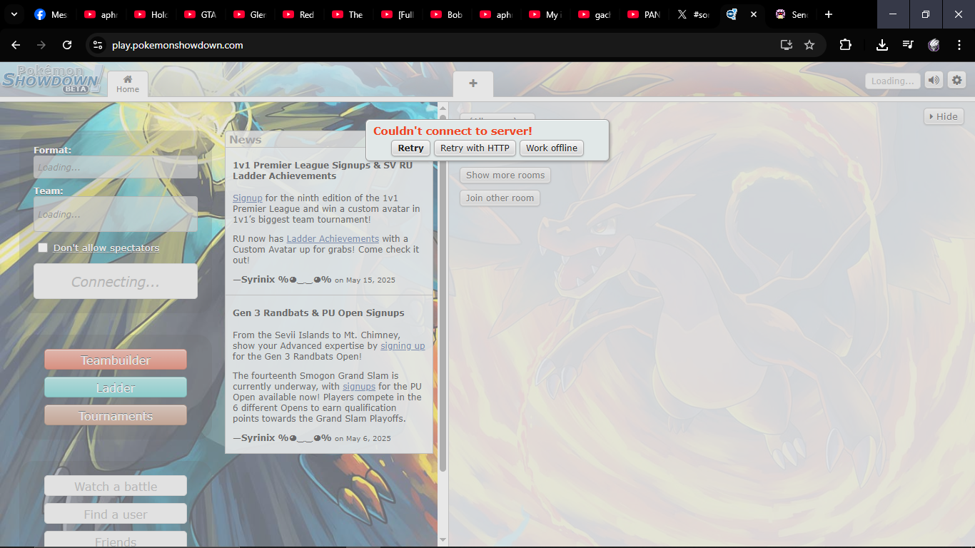Install app icon in the address bar
Image resolution: width=975 pixels, height=548 pixels.
click(787, 45)
